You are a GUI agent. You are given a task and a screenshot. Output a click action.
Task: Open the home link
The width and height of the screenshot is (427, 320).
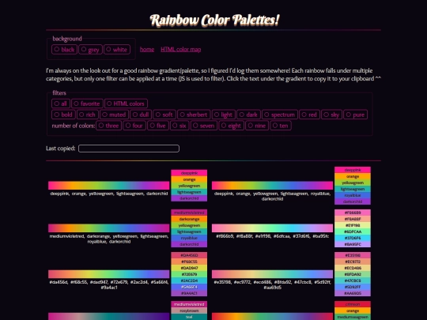(147, 50)
